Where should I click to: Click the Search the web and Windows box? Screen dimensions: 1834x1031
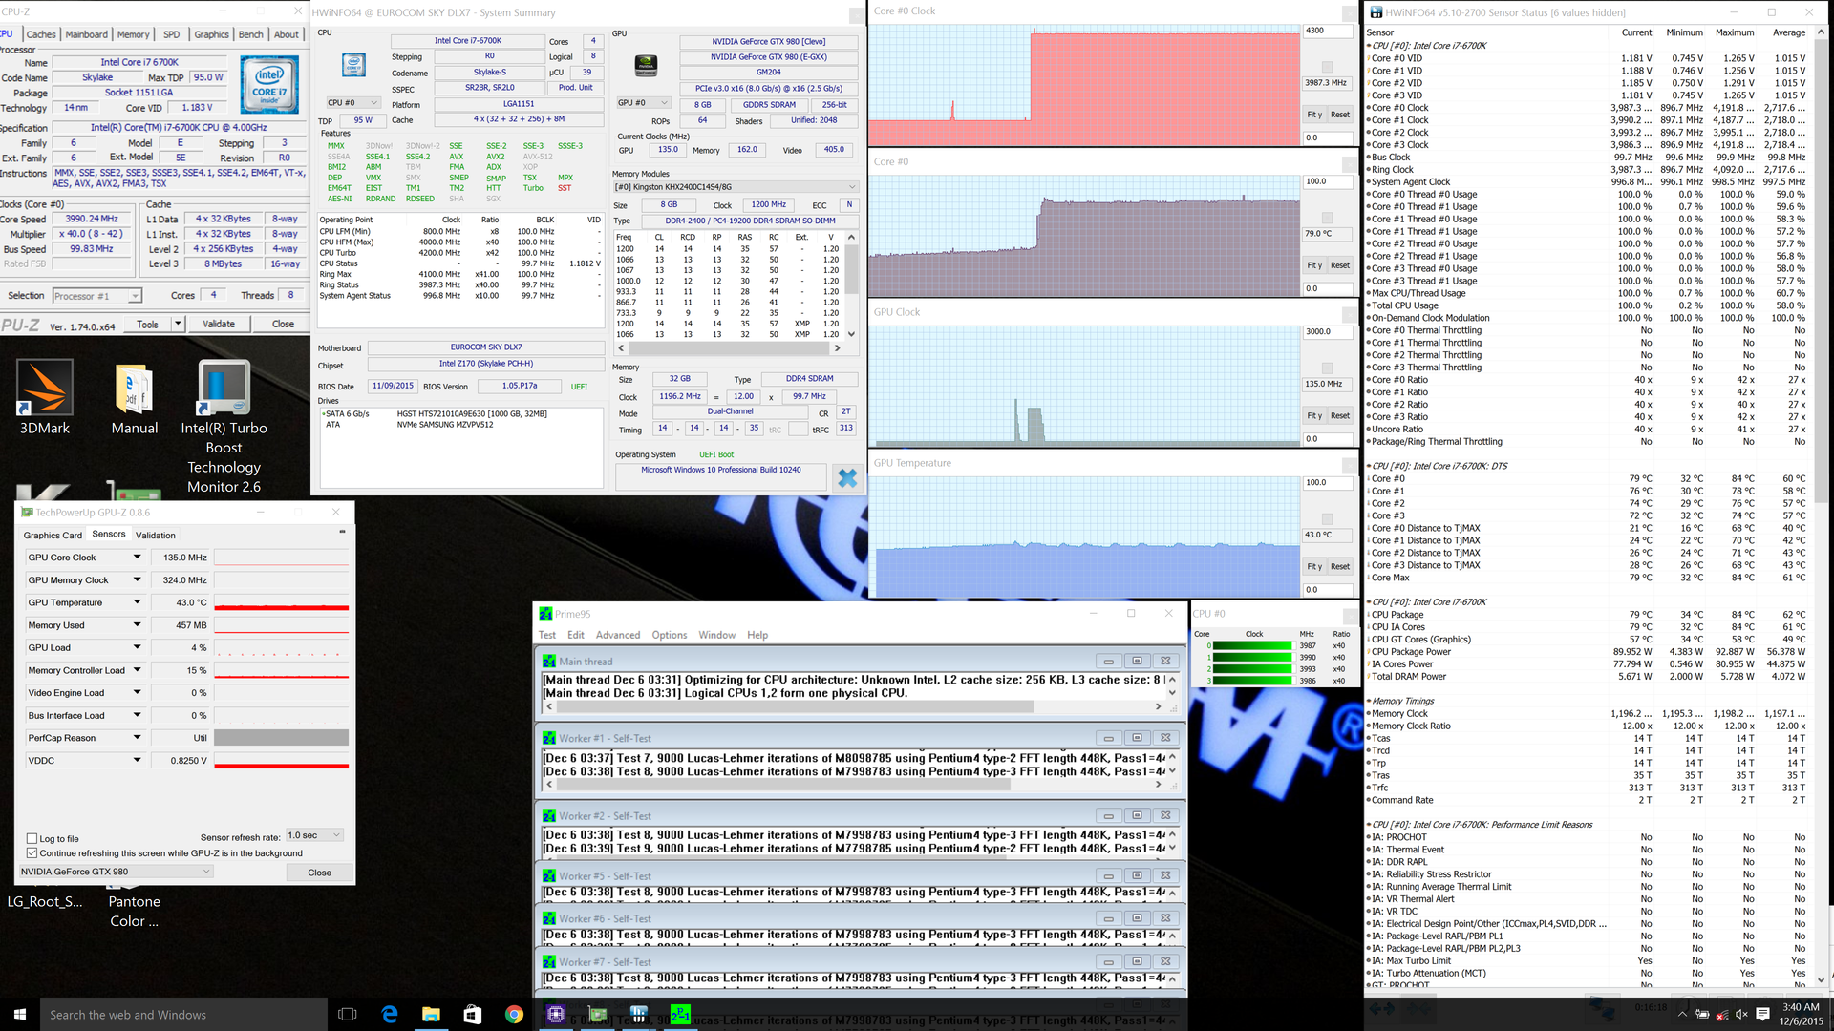tap(183, 1014)
